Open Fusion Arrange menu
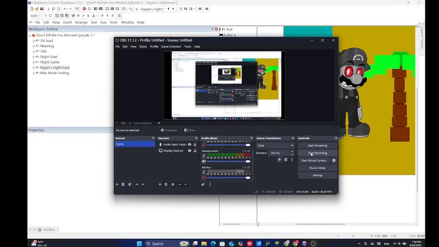 pos(81,22)
